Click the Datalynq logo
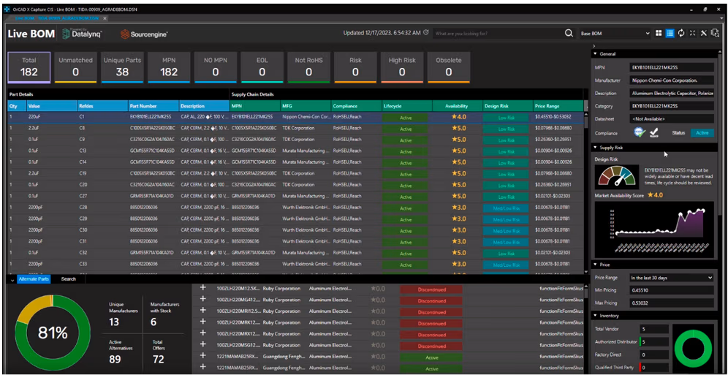Screen dimensions: 728x375 click(x=82, y=34)
